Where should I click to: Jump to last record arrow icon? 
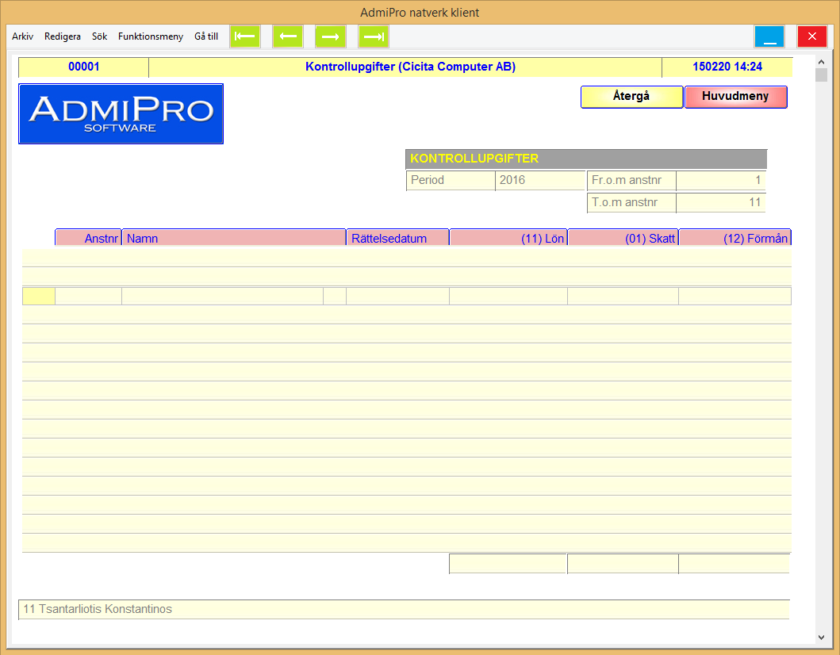[x=374, y=36]
